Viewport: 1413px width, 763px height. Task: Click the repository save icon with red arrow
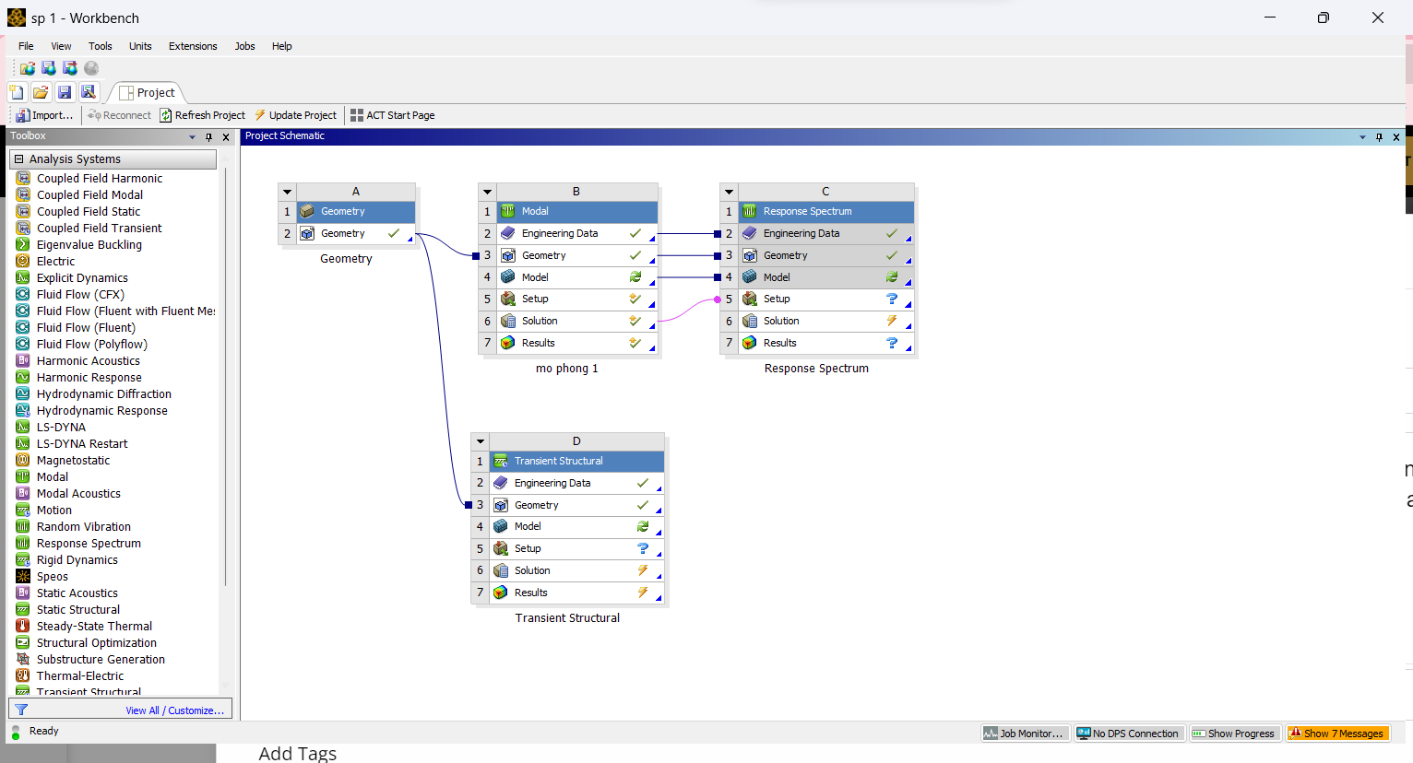pos(70,68)
